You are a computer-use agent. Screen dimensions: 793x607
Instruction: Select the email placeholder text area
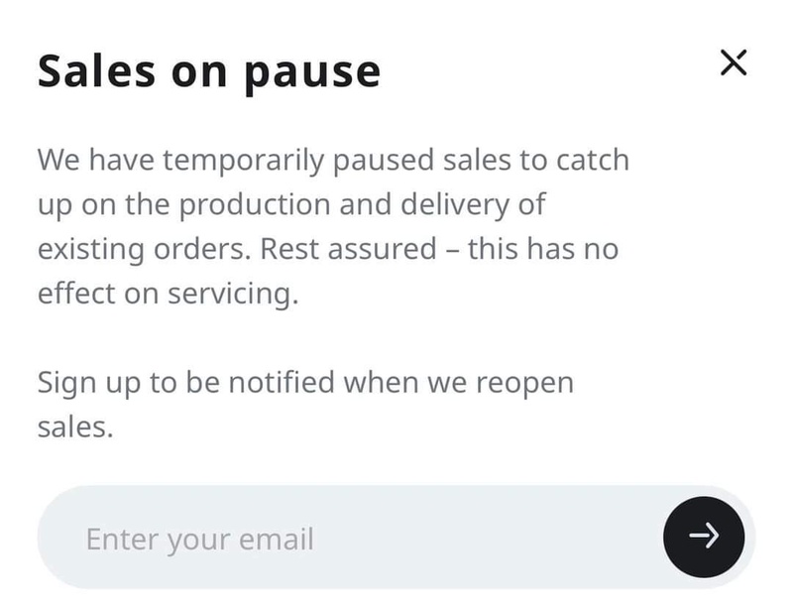[x=200, y=540]
